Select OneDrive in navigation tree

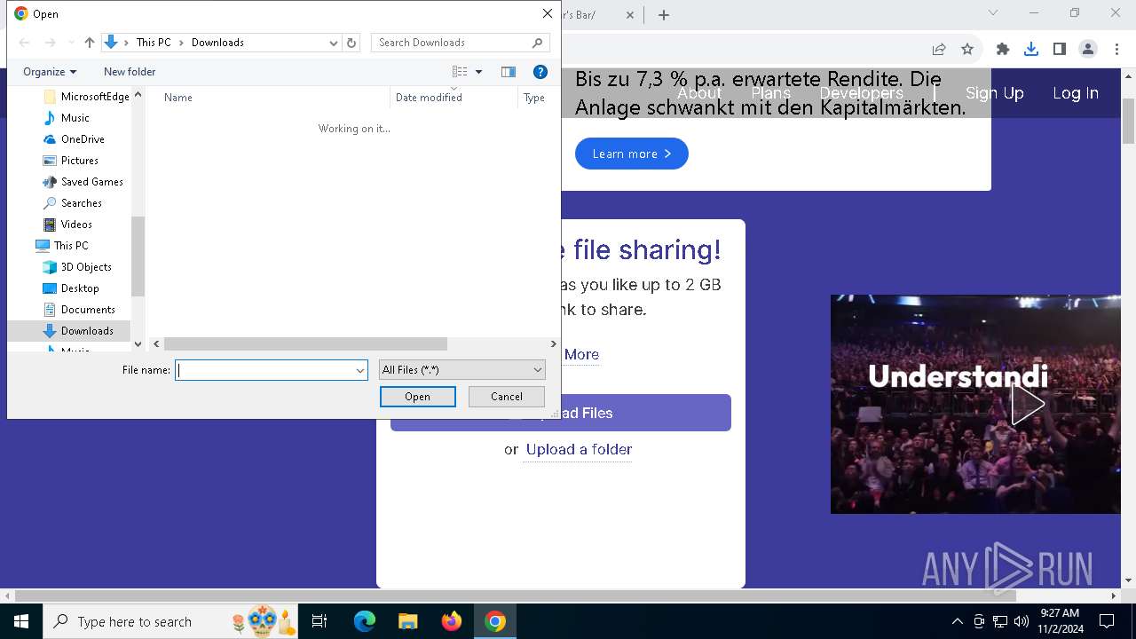point(83,139)
